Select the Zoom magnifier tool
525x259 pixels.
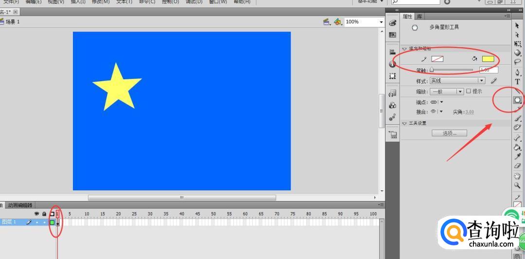[x=518, y=185]
